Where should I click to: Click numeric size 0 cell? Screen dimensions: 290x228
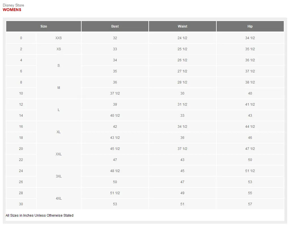click(x=21, y=38)
